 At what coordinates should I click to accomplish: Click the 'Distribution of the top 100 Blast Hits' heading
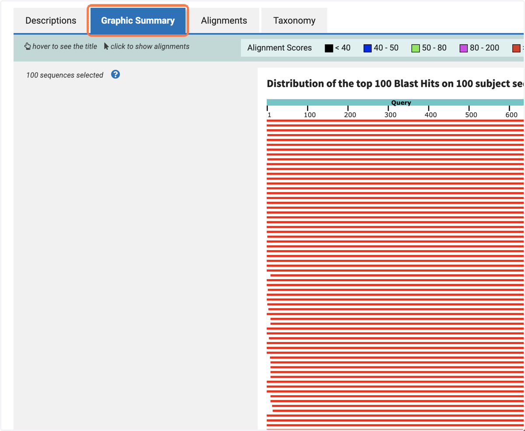coord(395,84)
